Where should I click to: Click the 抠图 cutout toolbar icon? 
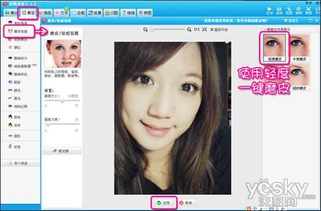(x=289, y=10)
